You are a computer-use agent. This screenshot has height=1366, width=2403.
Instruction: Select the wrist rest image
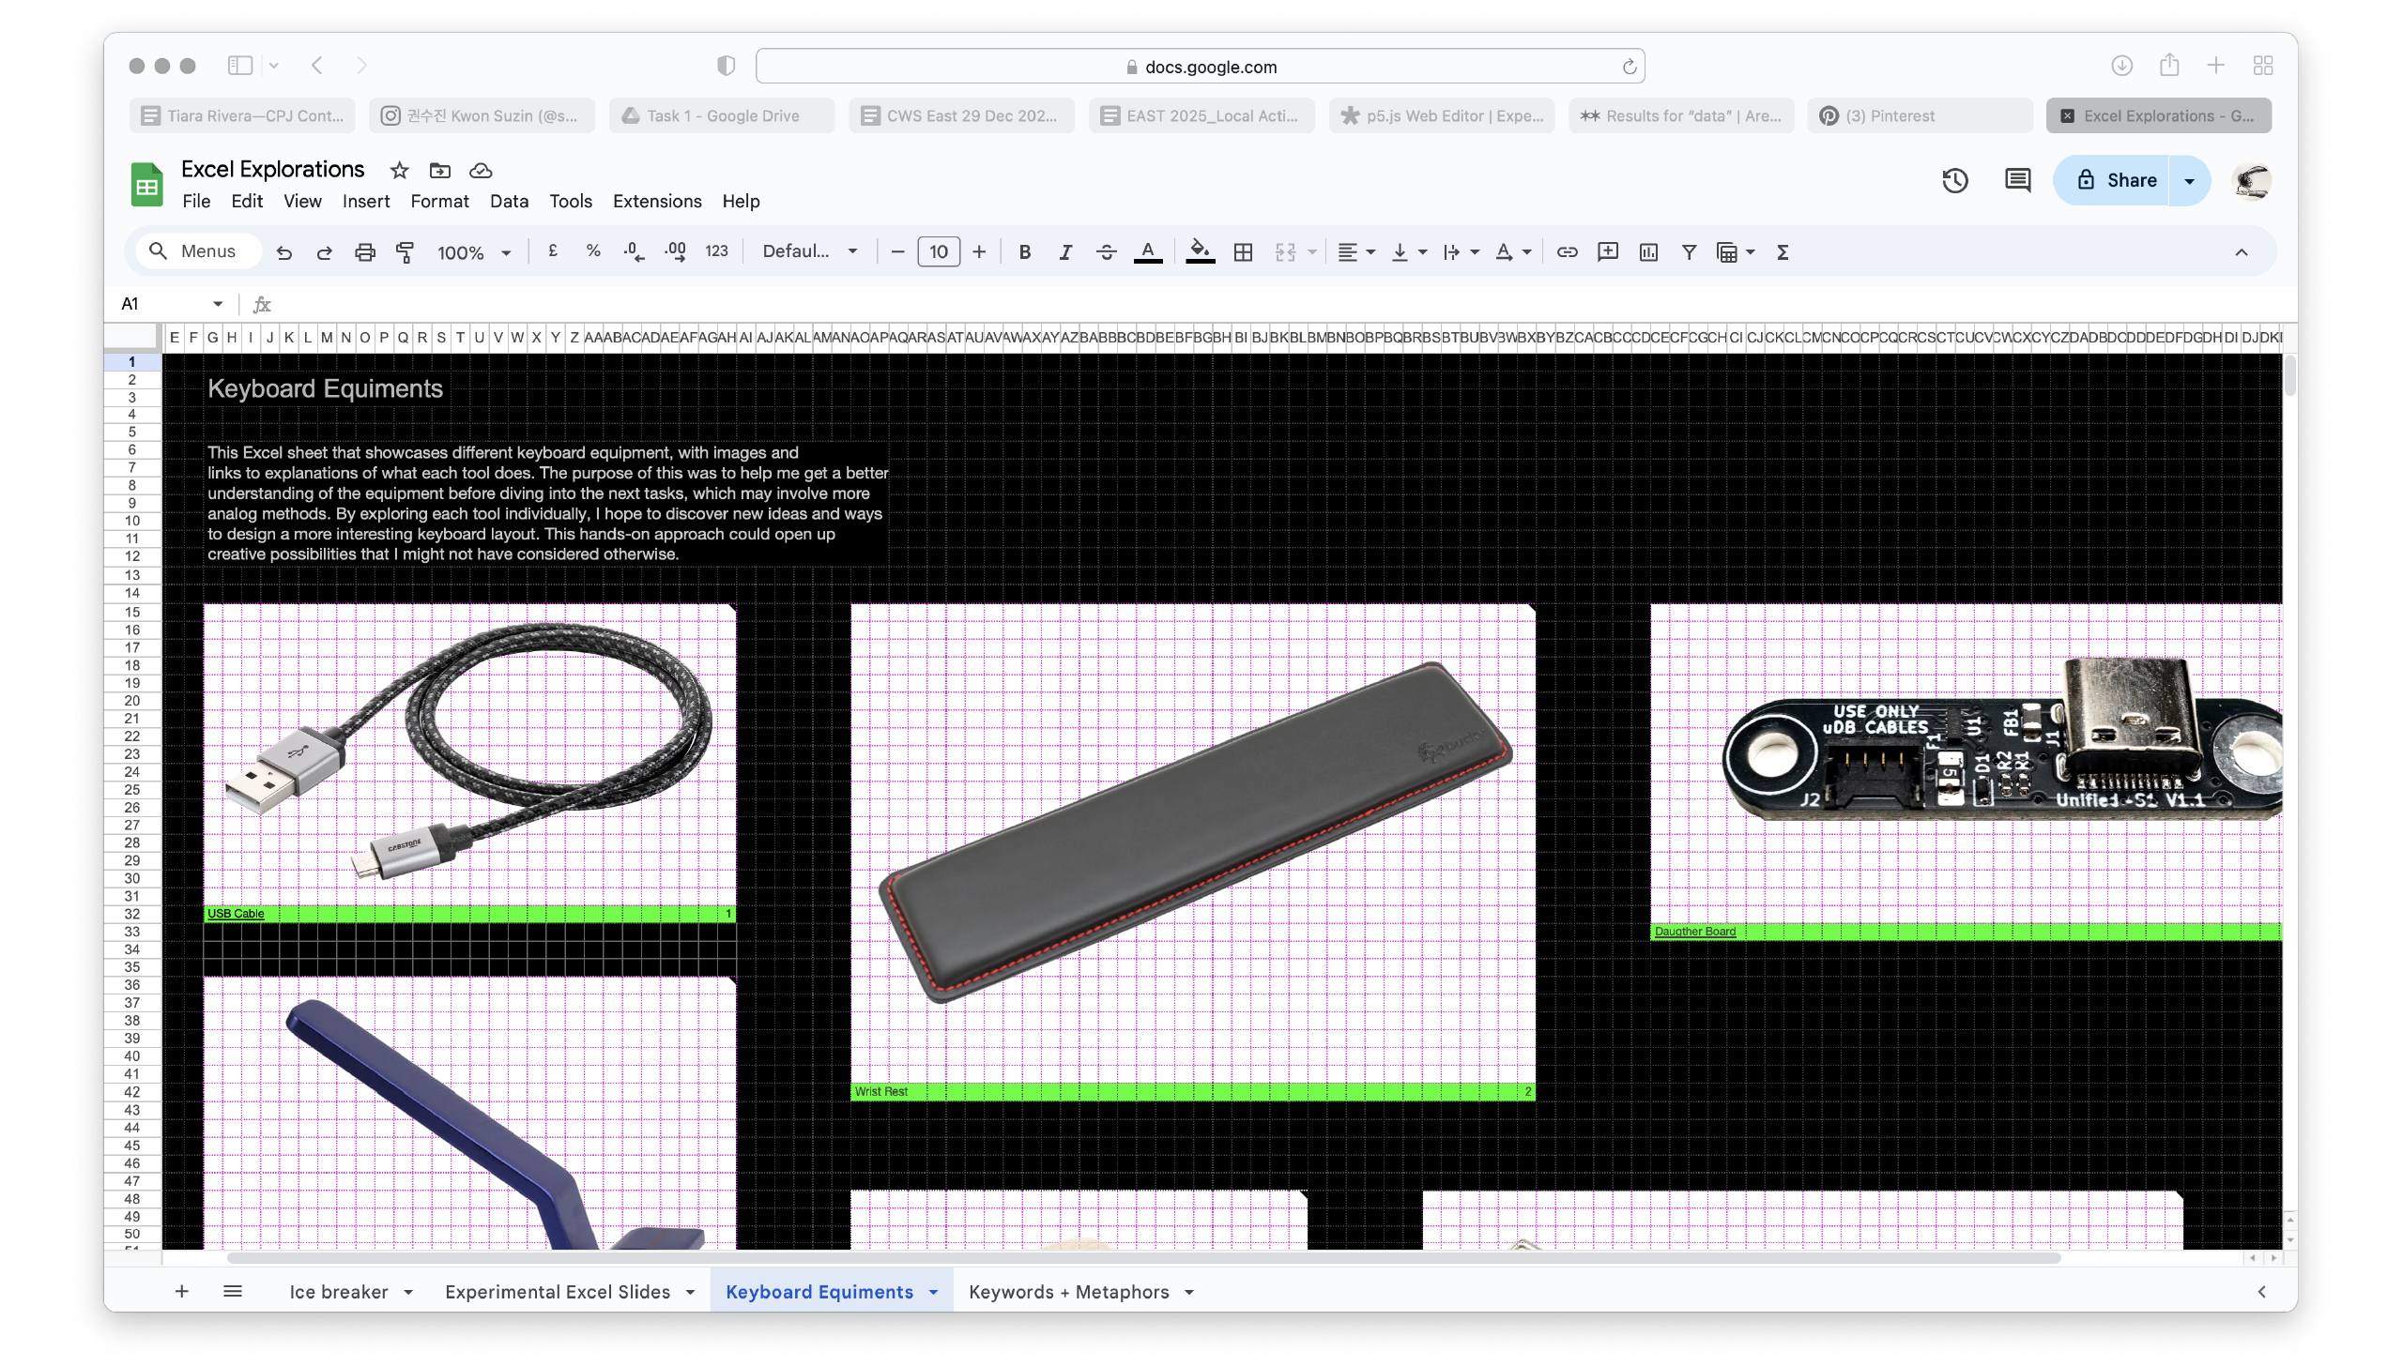click(1194, 831)
